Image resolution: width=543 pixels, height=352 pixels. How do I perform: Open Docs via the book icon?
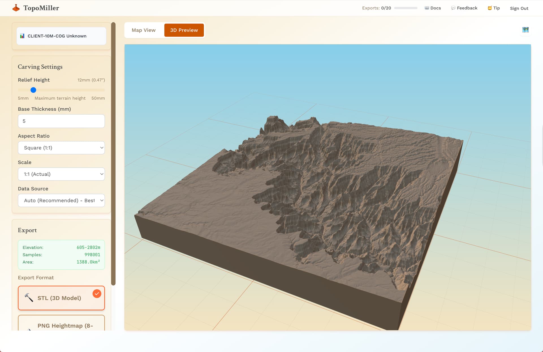(x=427, y=8)
